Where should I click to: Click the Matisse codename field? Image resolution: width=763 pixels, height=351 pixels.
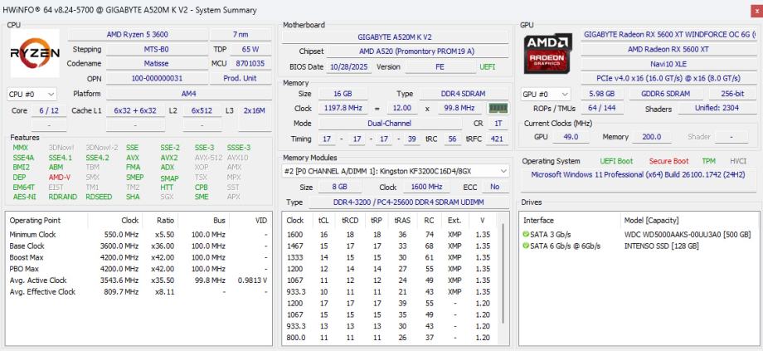(x=157, y=64)
